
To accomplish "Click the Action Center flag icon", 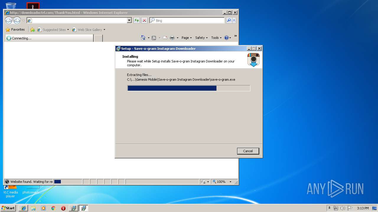I will click(x=350, y=208).
